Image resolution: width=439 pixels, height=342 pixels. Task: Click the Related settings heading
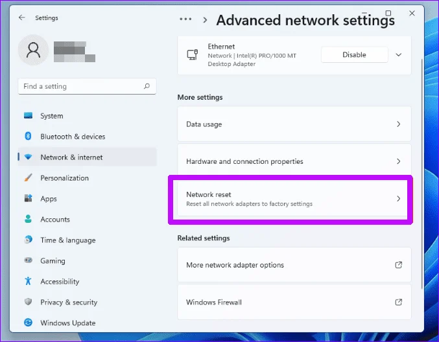(x=204, y=238)
